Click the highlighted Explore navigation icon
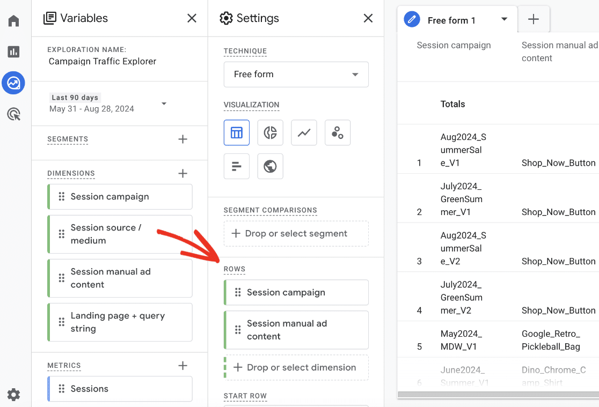This screenshot has width=599, height=407. (13, 83)
